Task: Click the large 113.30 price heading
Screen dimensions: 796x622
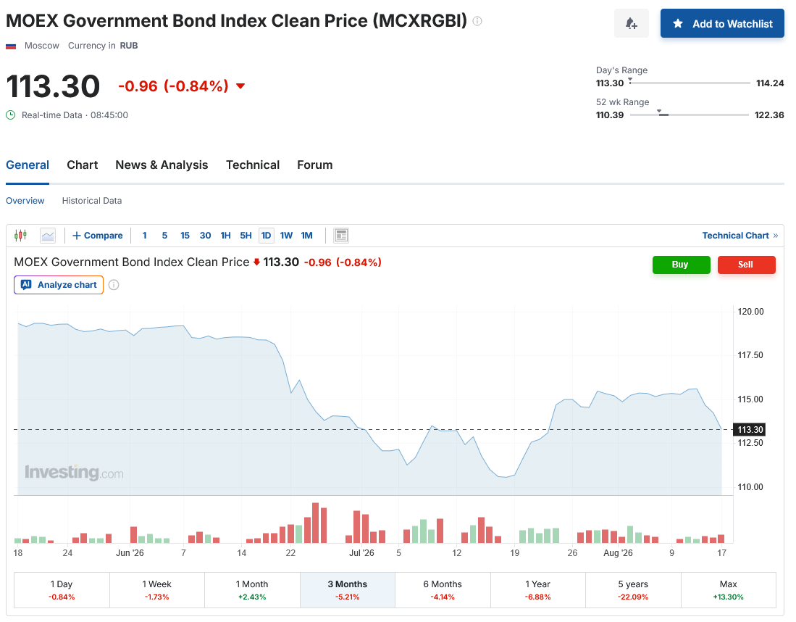Action: point(53,86)
